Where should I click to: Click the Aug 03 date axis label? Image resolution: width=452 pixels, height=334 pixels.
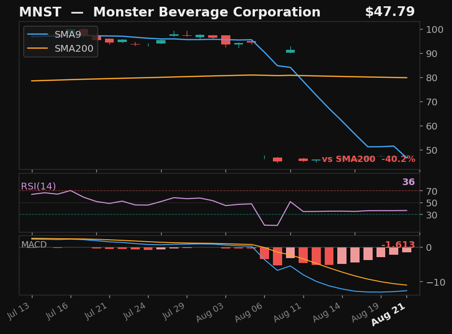(210, 312)
